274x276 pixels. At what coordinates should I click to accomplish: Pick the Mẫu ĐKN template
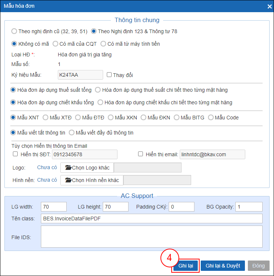tap(143, 118)
